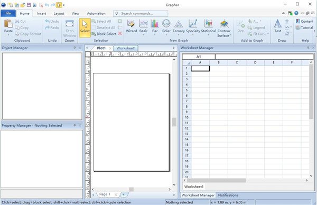The width and height of the screenshot is (317, 205).
Task: Expand the Contour Surface dropdown
Action: click(x=231, y=35)
